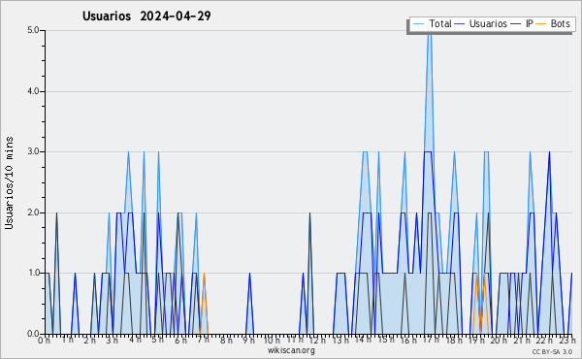This screenshot has height=359, width=582.
Task: Click the '2 h' x-axis label
Action: point(90,341)
